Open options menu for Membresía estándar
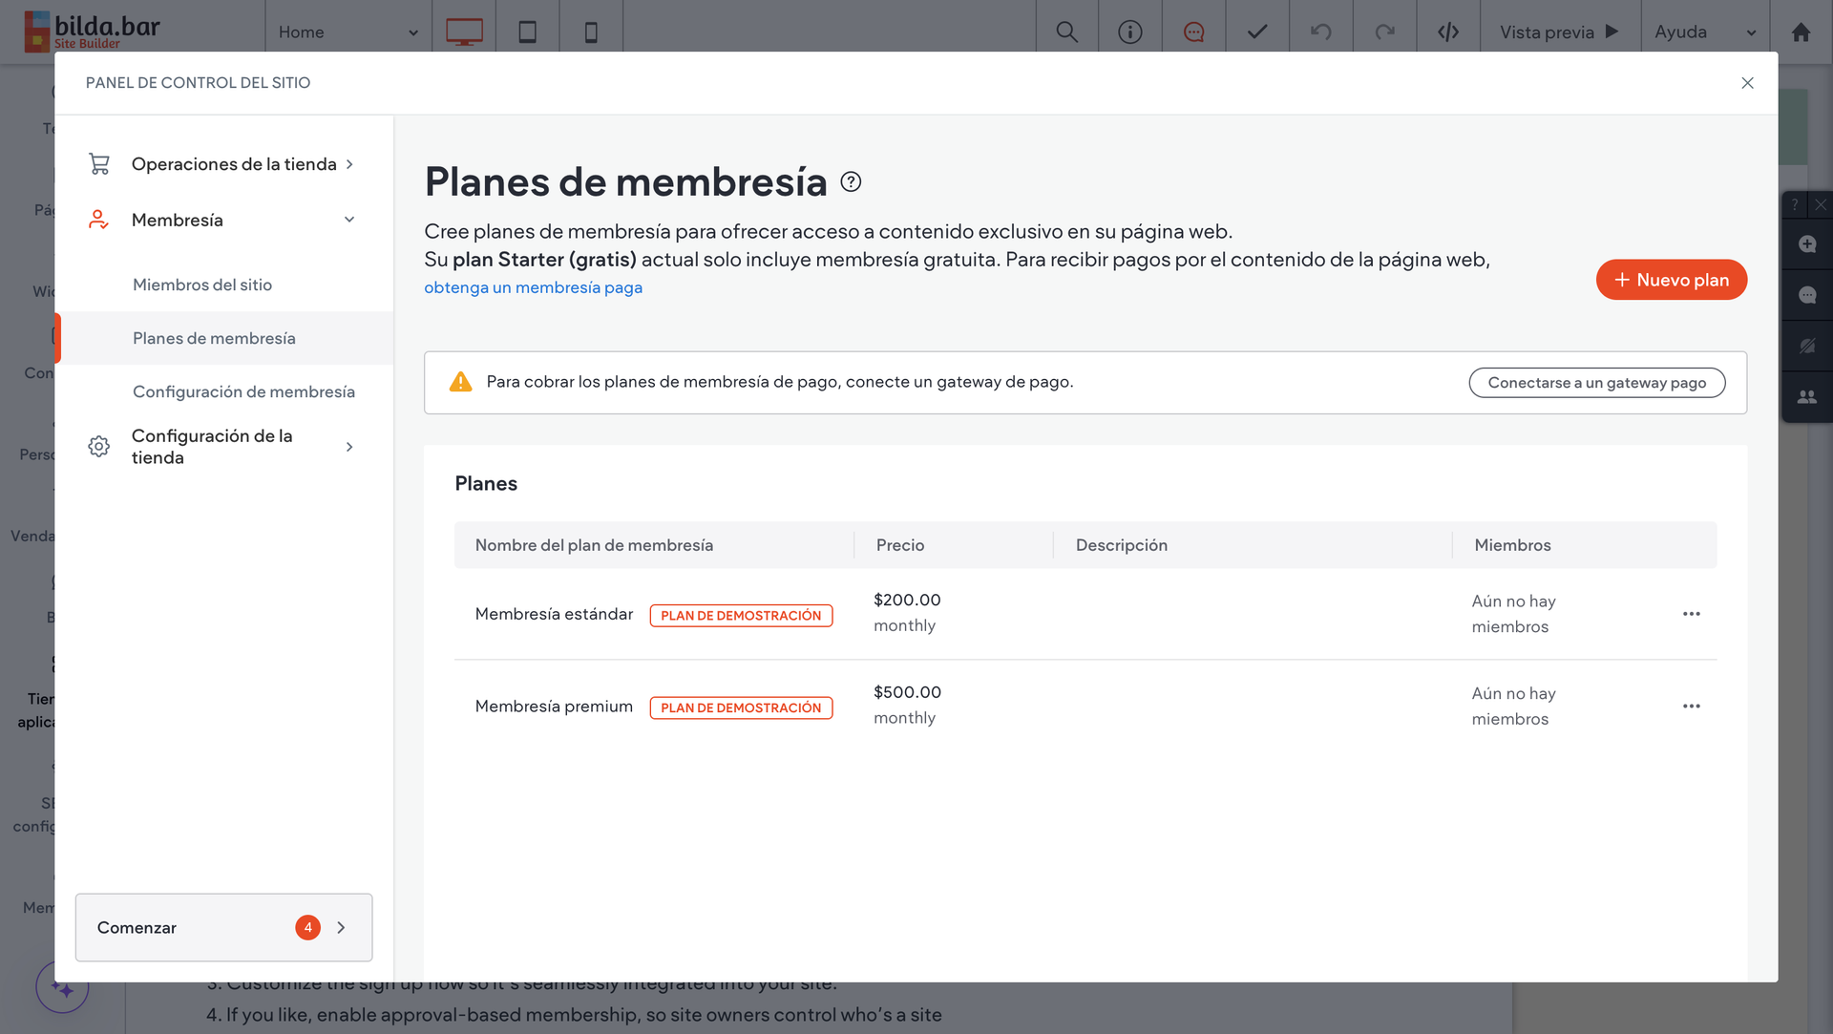Screen dimensions: 1833x1034 (x=1692, y=614)
